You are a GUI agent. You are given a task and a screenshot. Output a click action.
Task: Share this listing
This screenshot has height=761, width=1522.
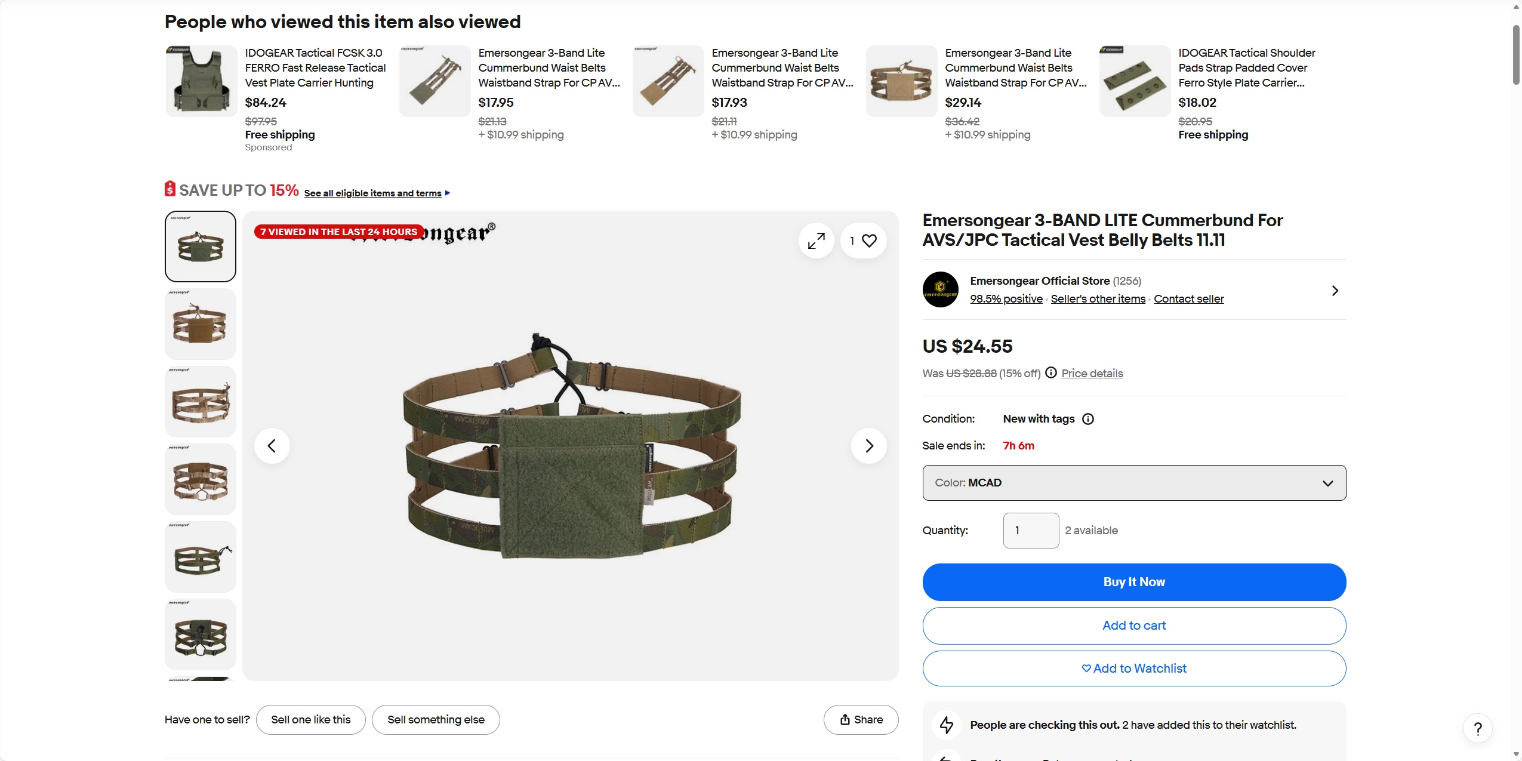pyautogui.click(x=861, y=720)
